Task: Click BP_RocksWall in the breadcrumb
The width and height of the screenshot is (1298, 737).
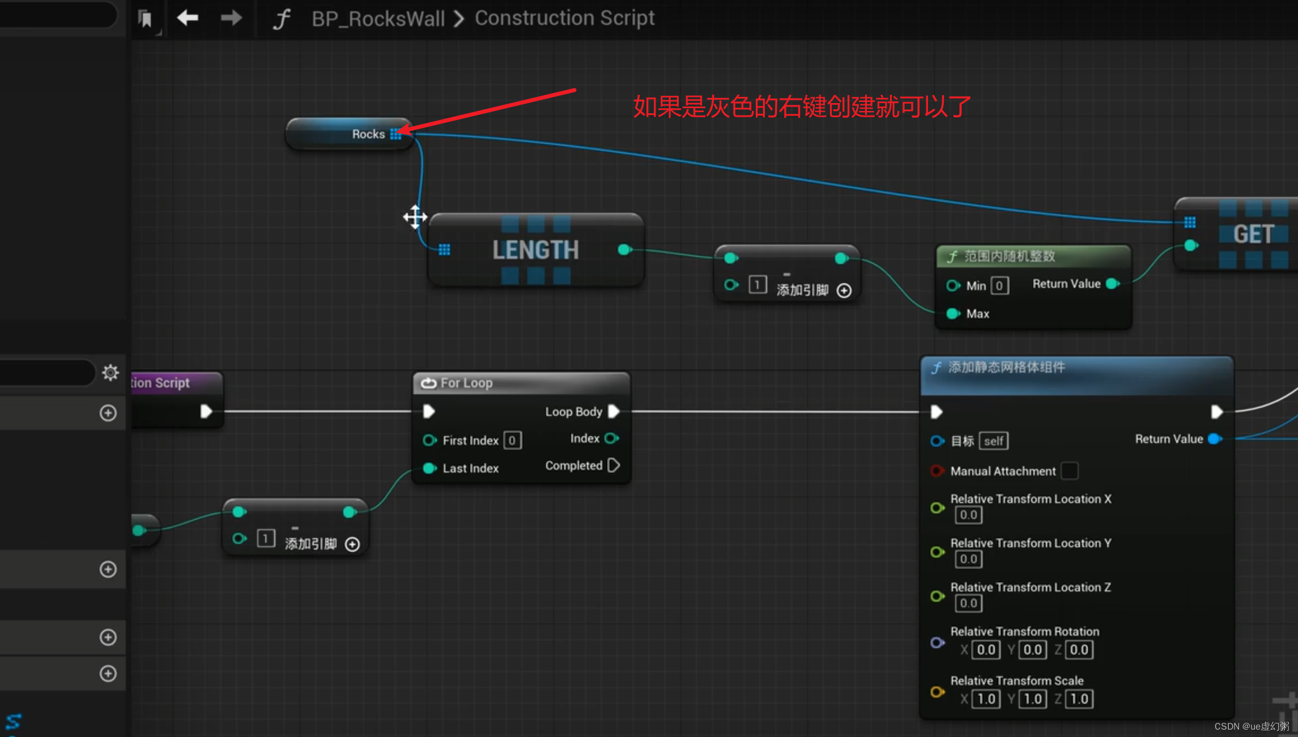Action: pos(378,19)
